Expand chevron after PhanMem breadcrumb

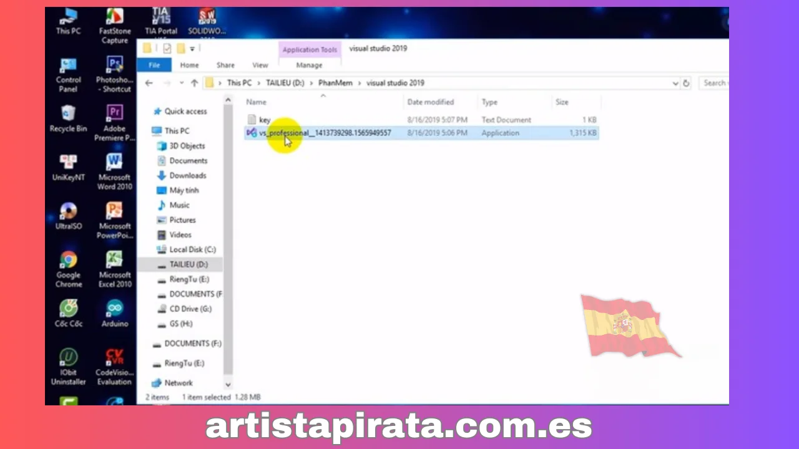(x=359, y=83)
